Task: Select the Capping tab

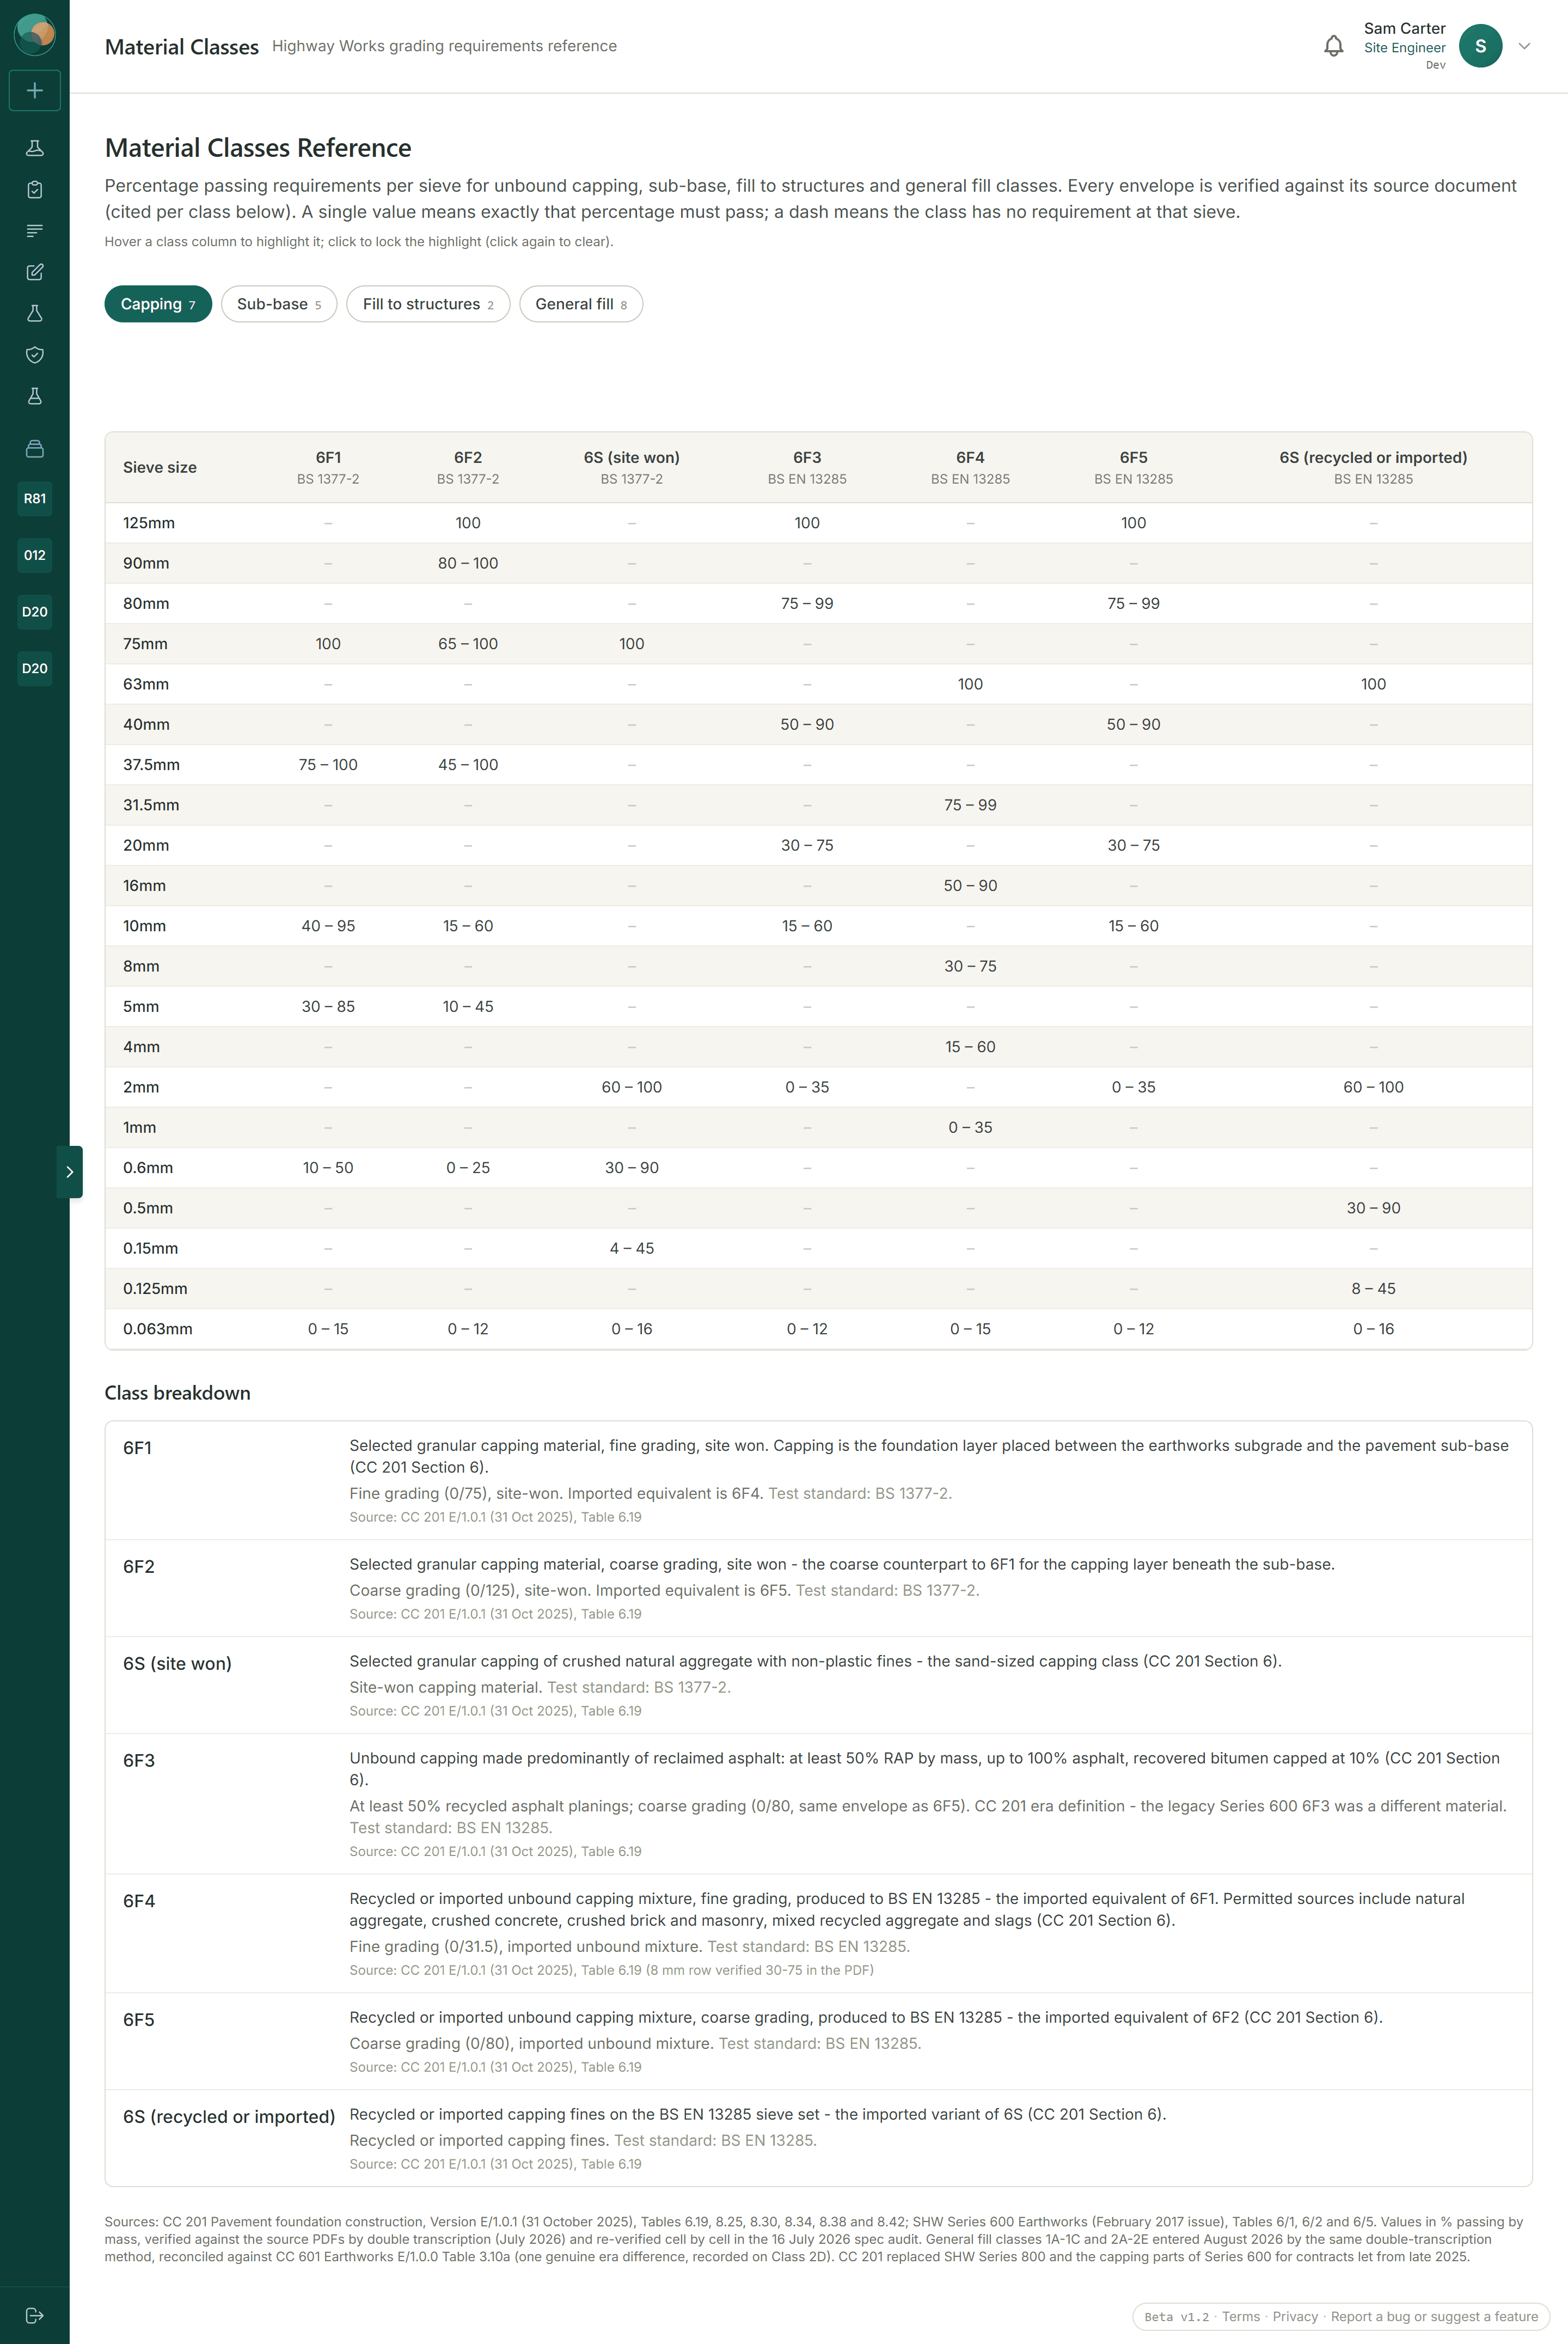Action: pos(158,304)
